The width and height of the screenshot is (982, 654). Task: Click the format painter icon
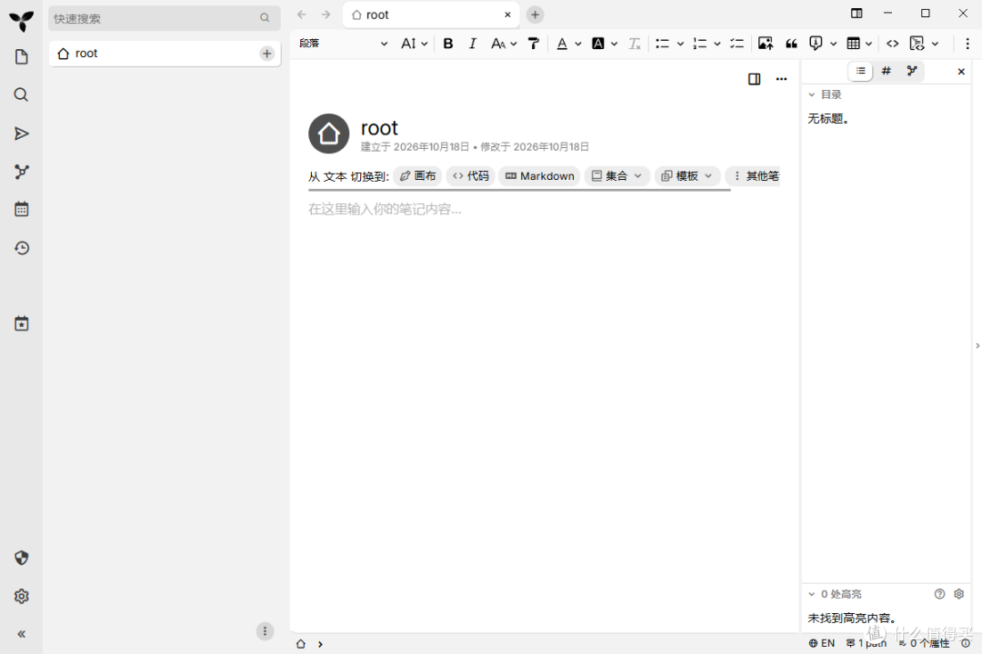click(534, 44)
